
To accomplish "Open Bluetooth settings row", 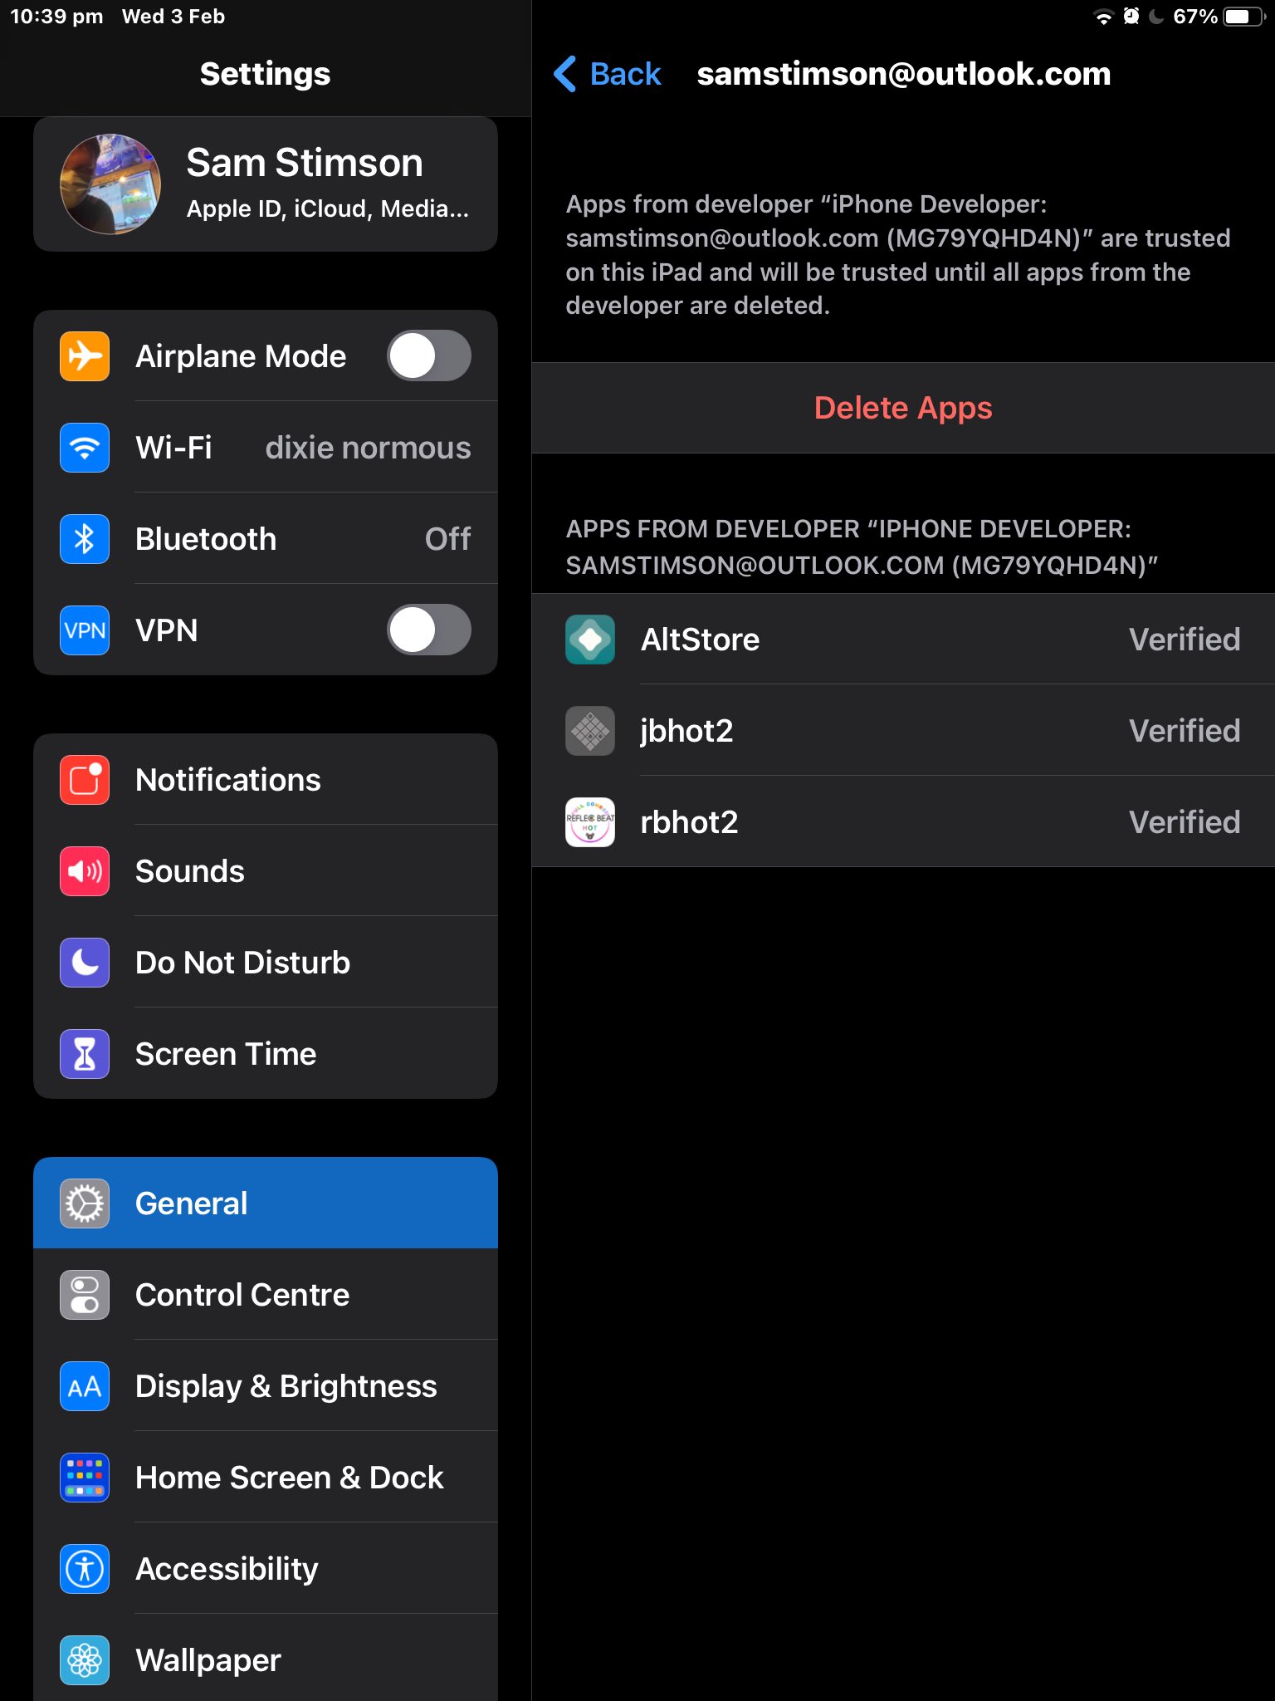I will point(266,539).
